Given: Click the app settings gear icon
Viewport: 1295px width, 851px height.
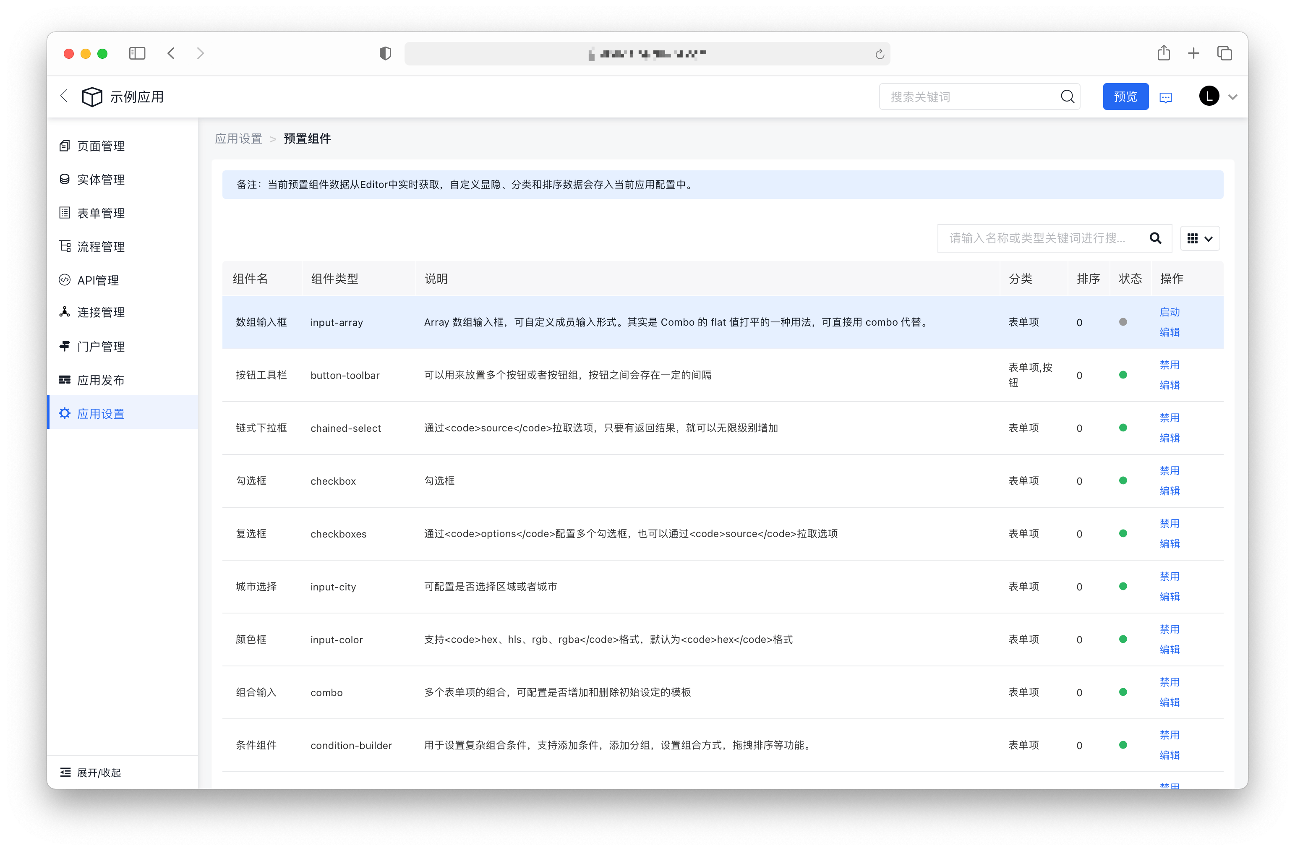Looking at the screenshot, I should (64, 413).
